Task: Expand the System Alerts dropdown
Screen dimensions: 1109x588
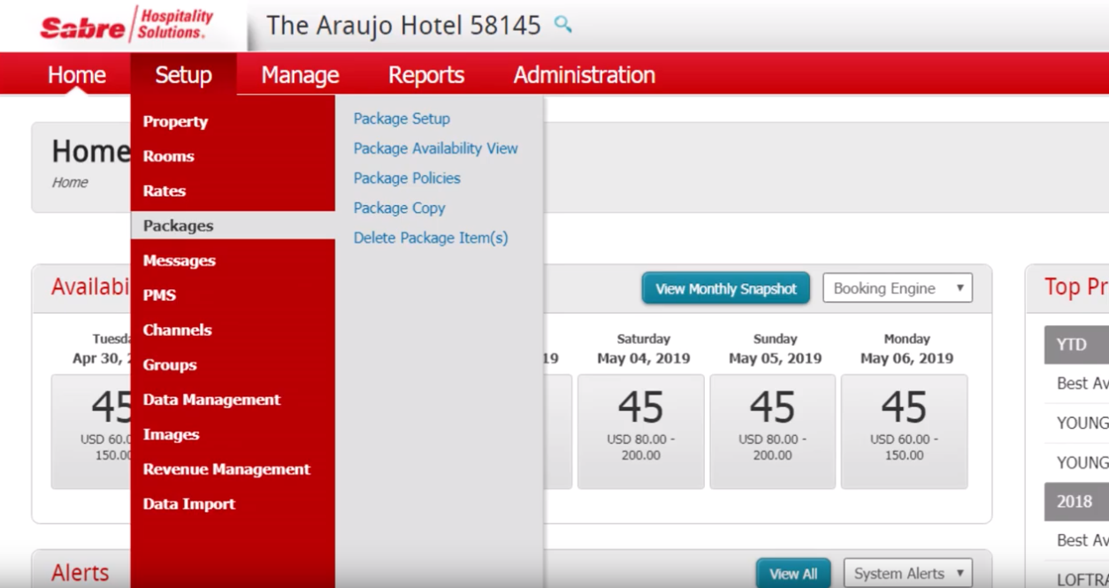Action: pyautogui.click(x=908, y=573)
